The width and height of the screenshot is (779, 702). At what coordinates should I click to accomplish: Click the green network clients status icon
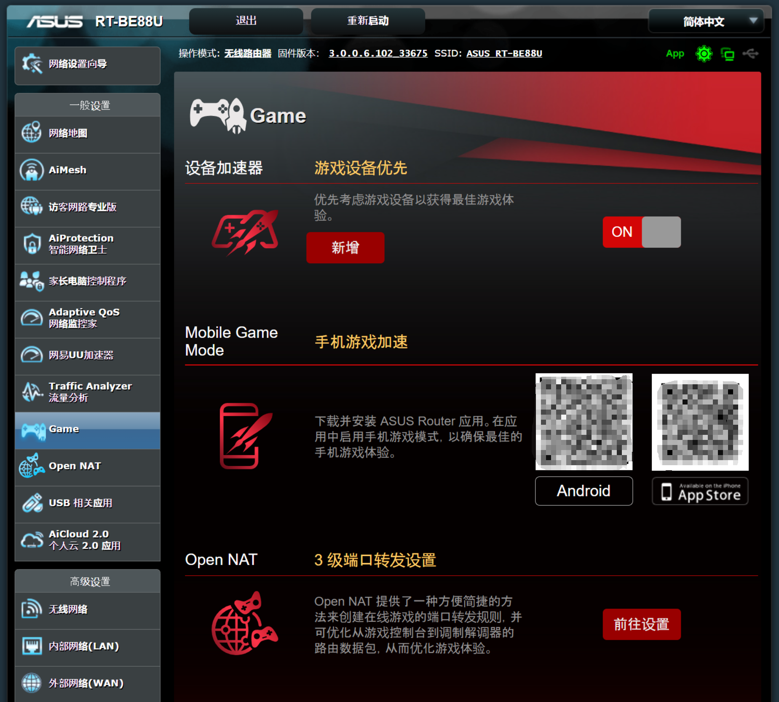[x=727, y=54]
